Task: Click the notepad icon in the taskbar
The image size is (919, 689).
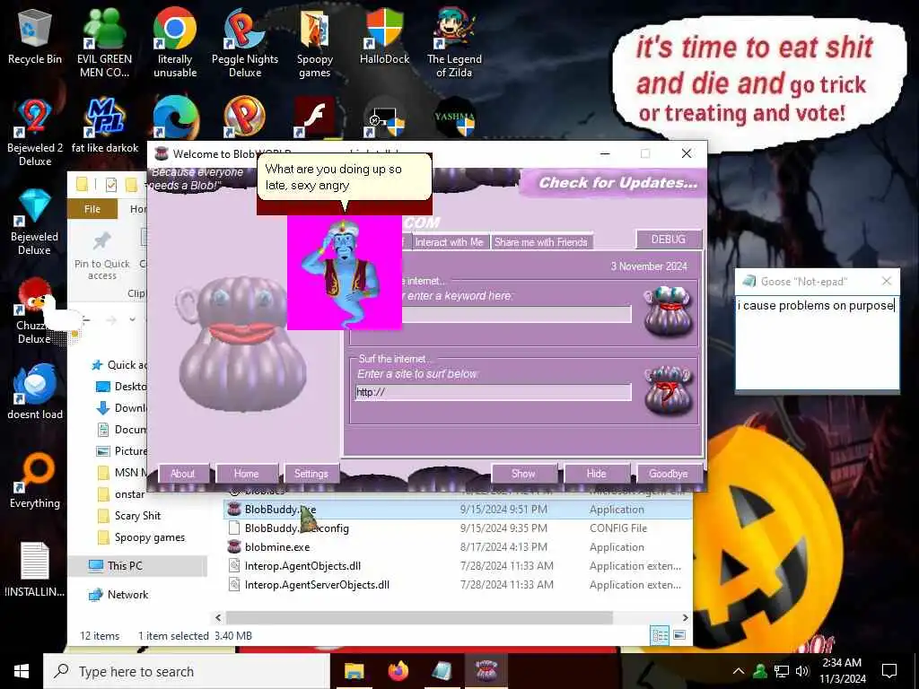Action: pos(442,671)
